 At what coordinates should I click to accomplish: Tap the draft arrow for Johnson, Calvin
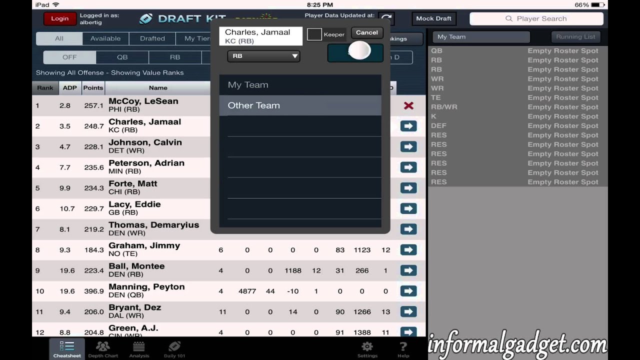pyautogui.click(x=408, y=146)
